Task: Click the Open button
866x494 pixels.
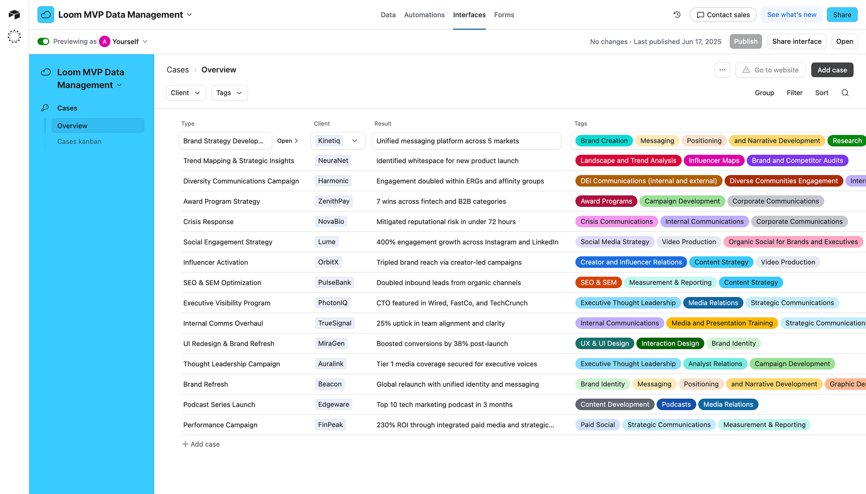Action: pos(845,42)
